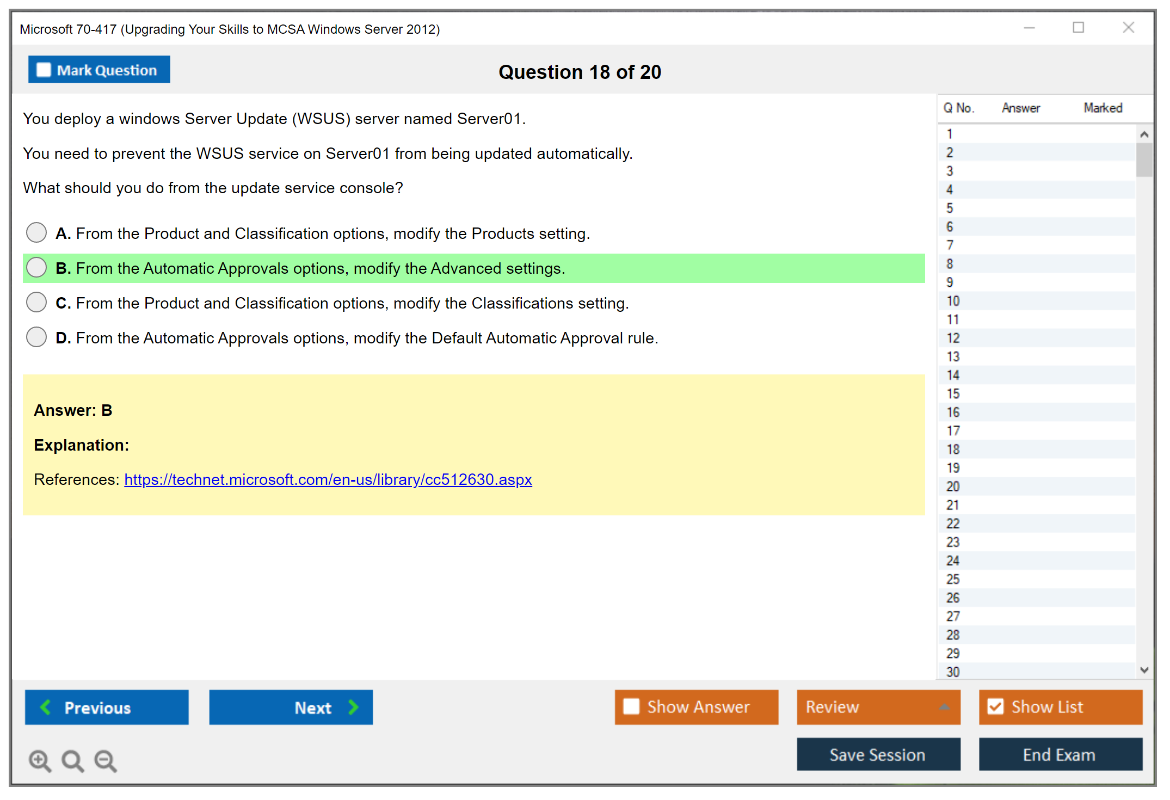
Task: Click the zoom in magnifier icon
Action: [x=40, y=760]
